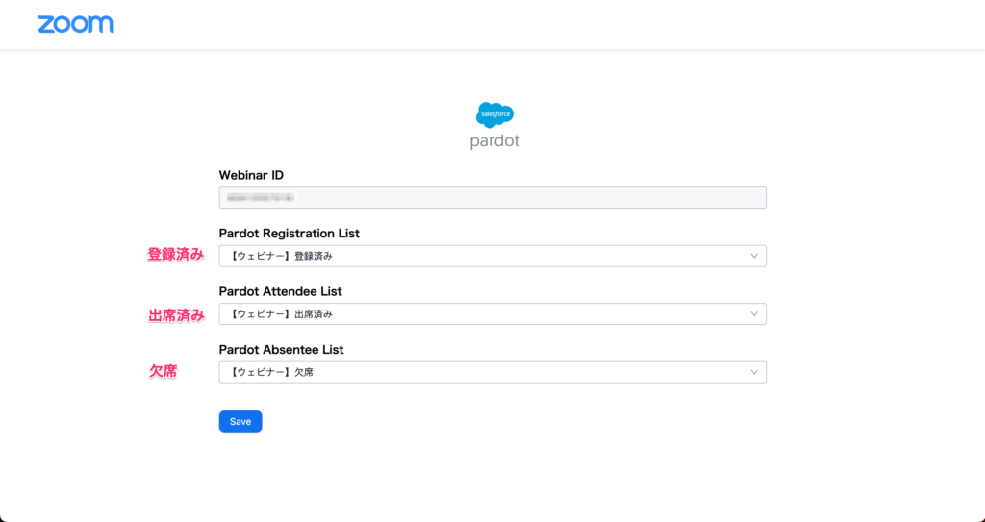Viewport: 985px width, 522px height.
Task: Click the pink 出席済み annotation
Action: [x=175, y=314]
